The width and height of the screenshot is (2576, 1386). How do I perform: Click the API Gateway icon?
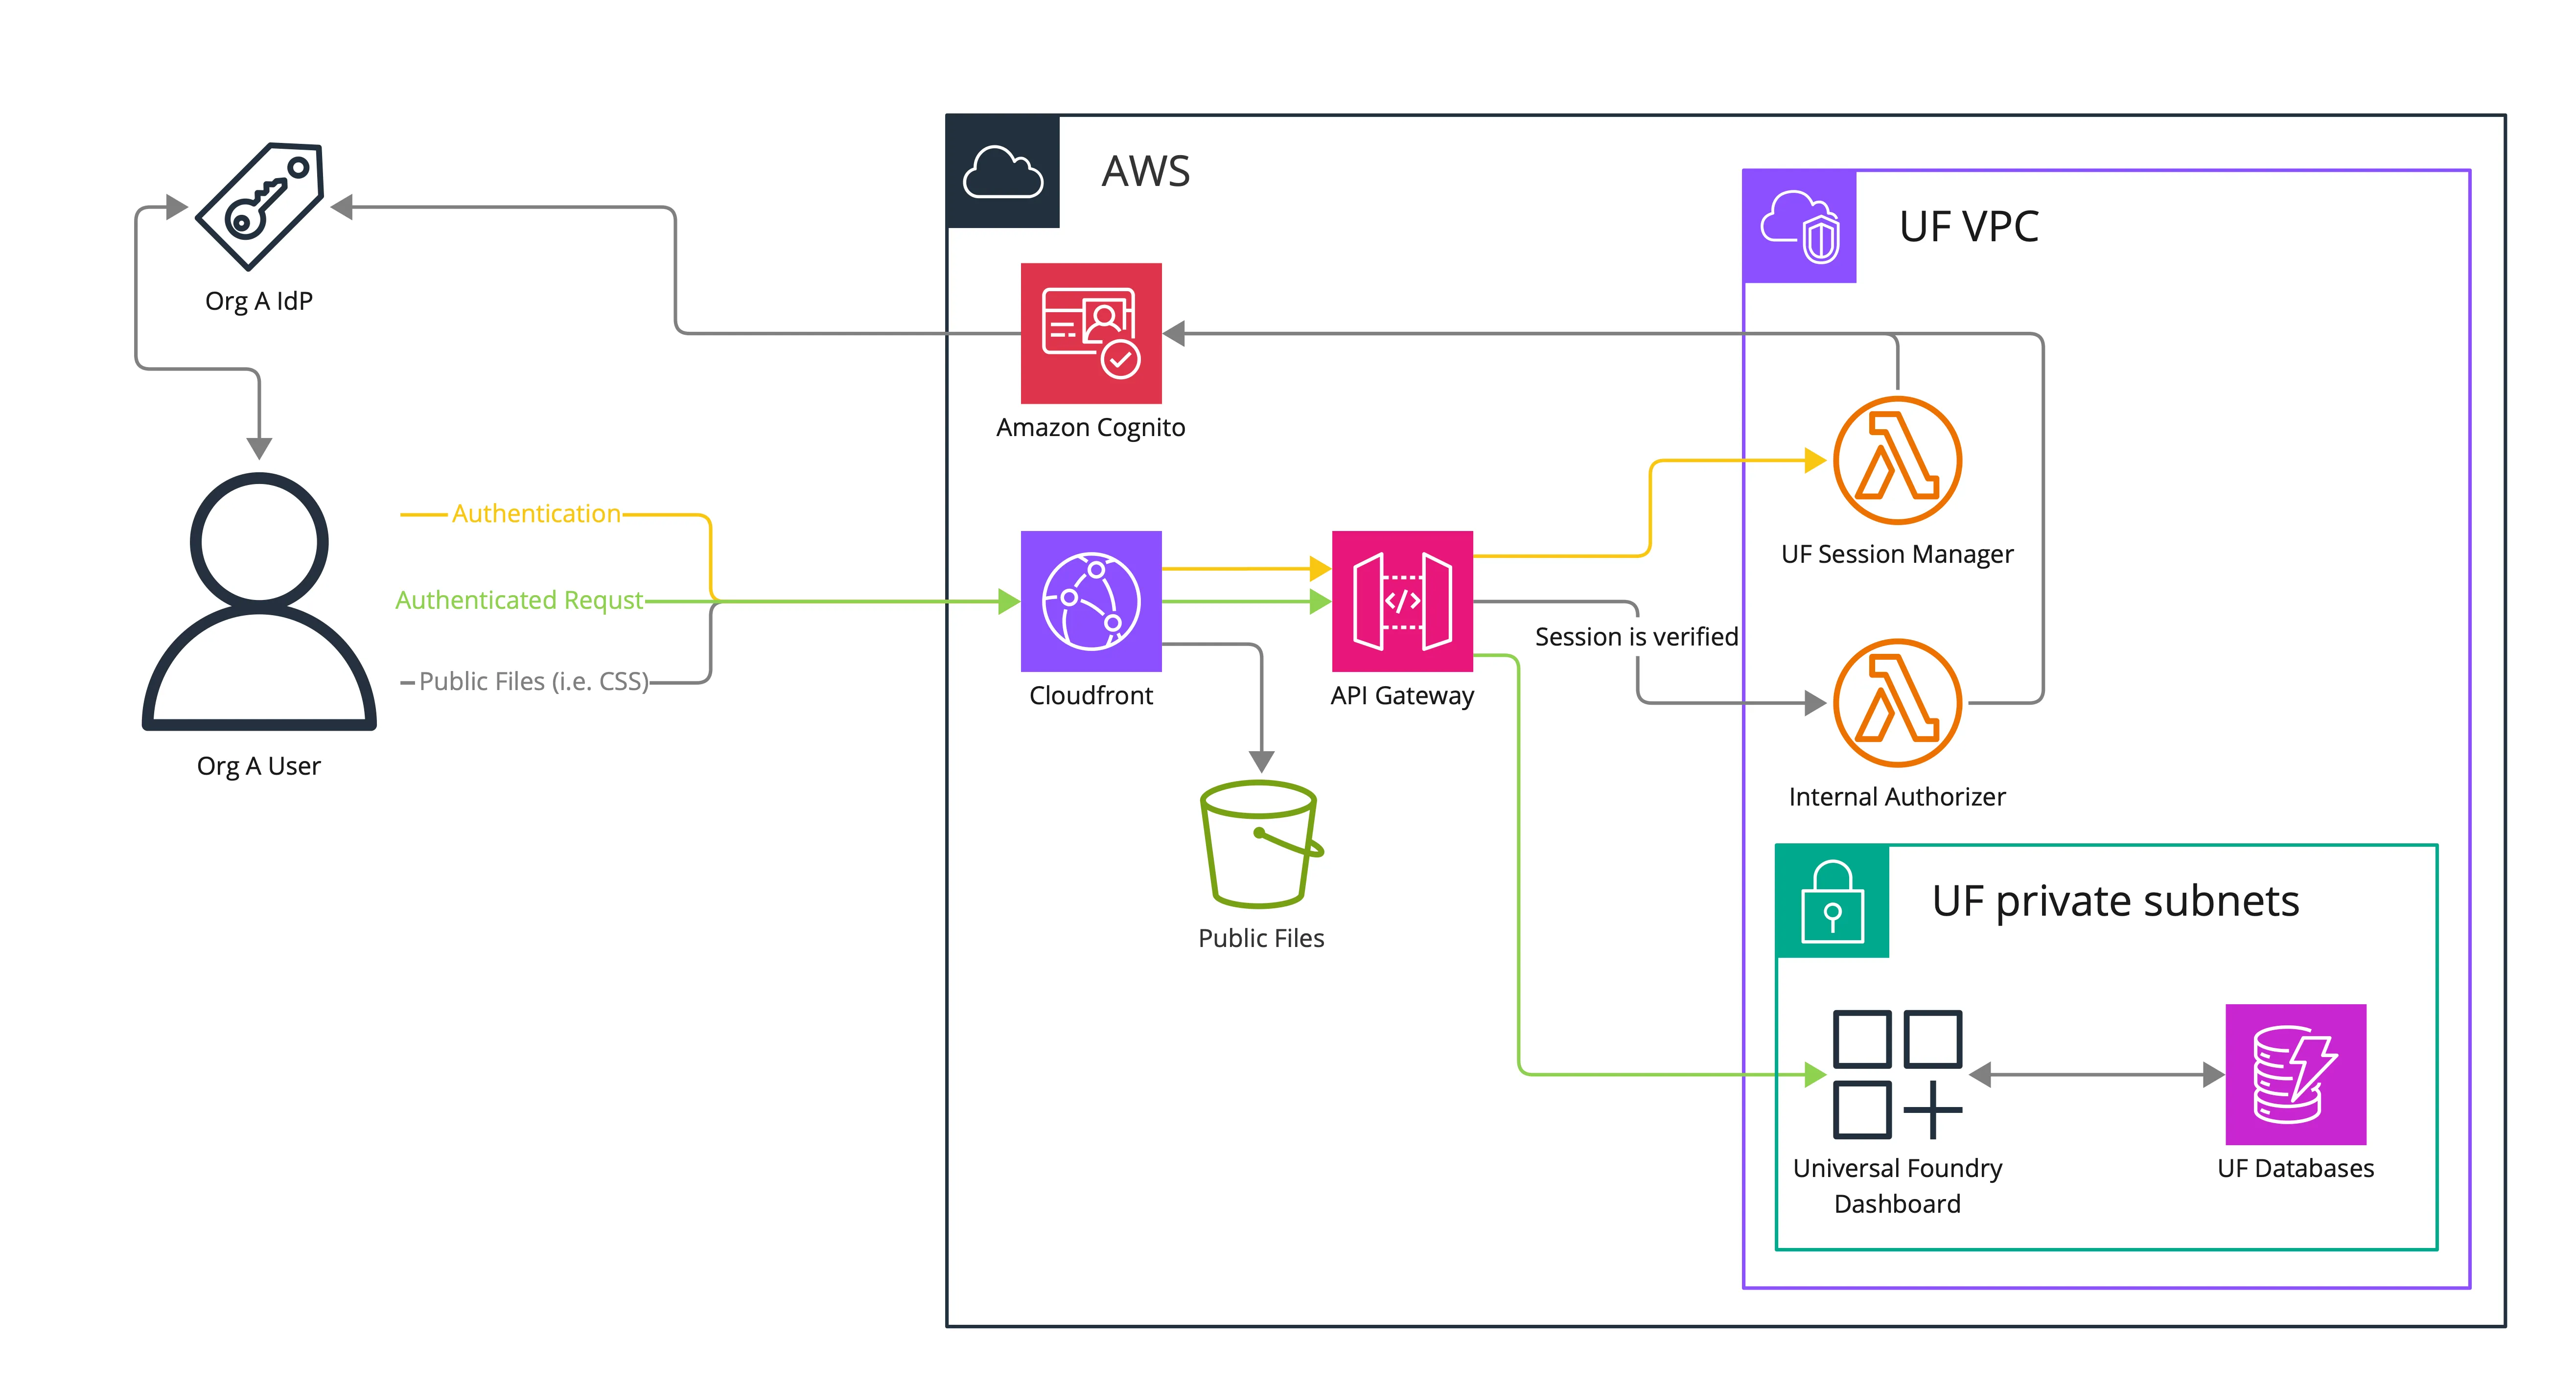(x=1402, y=601)
